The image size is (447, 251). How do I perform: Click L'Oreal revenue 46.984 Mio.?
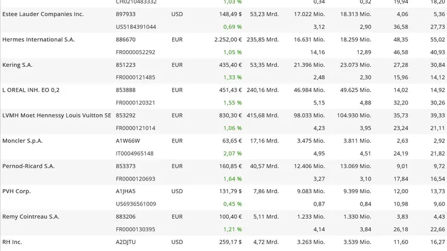tap(309, 90)
